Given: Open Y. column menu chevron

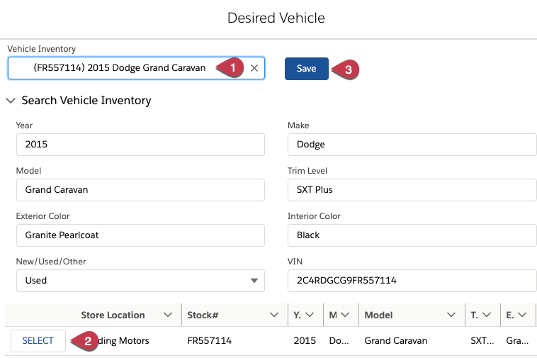Looking at the screenshot, I should (310, 315).
